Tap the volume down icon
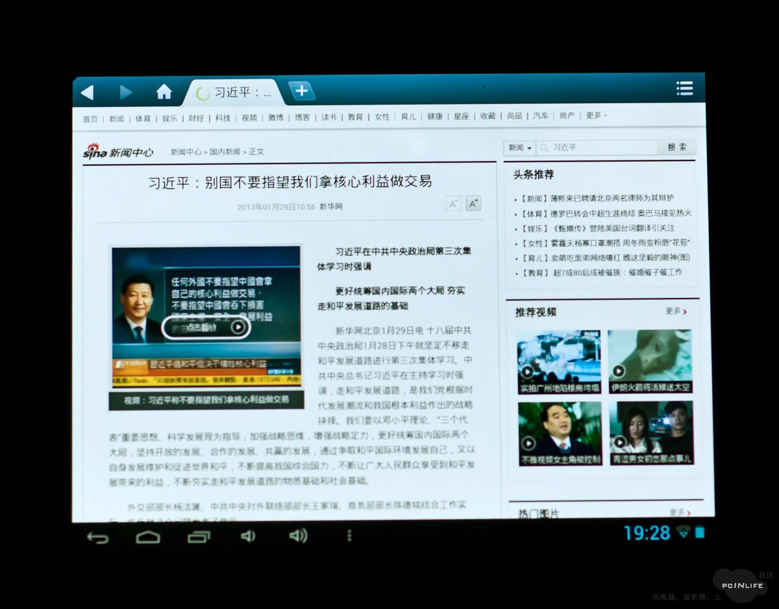Viewport: 779px width, 609px height. [x=248, y=536]
